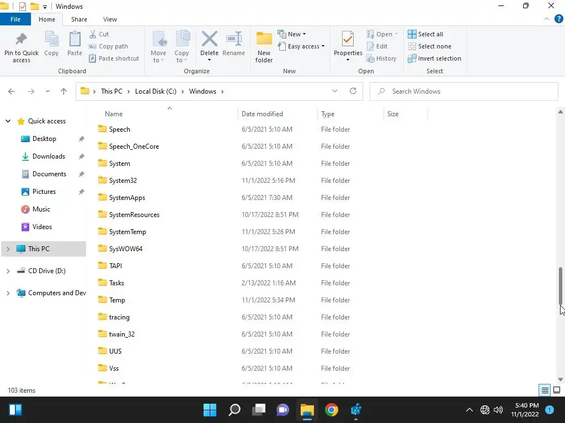Click Paste shortcut in ribbon
The width and height of the screenshot is (565, 423).
(x=114, y=58)
